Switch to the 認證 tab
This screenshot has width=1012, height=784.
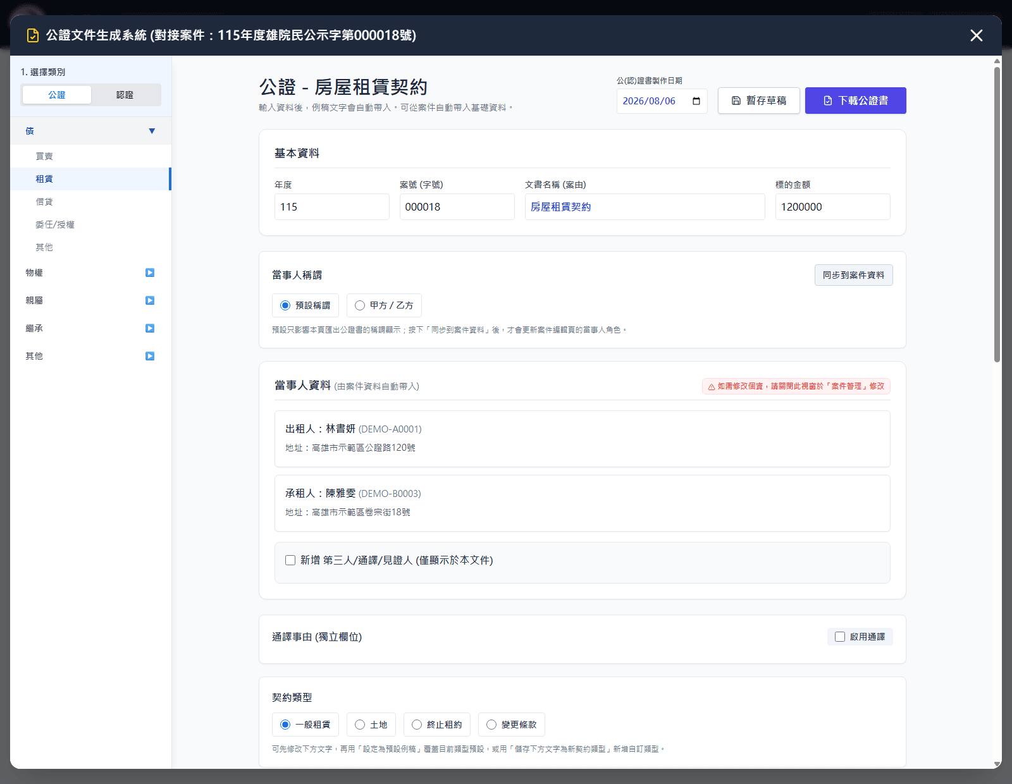pyautogui.click(x=125, y=95)
